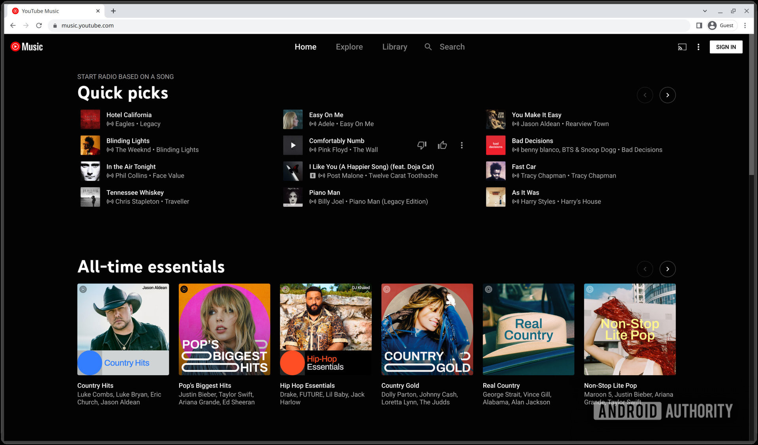Like Comfortably Numb with thumbs up

(442, 145)
